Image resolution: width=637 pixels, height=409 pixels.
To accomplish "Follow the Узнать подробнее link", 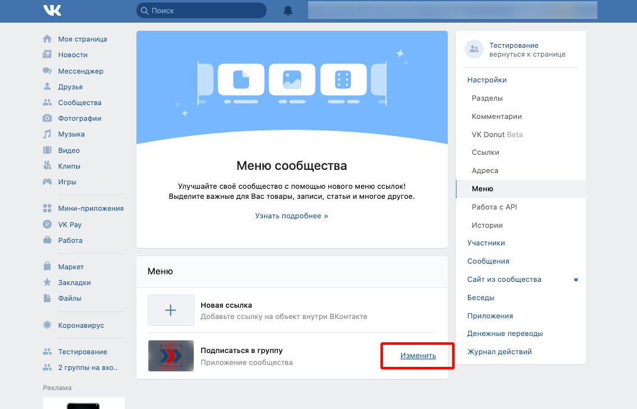I will click(x=292, y=216).
